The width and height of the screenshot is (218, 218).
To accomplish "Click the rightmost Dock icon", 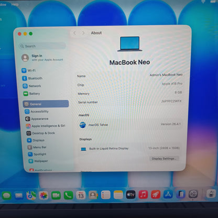I will [x=211, y=193].
